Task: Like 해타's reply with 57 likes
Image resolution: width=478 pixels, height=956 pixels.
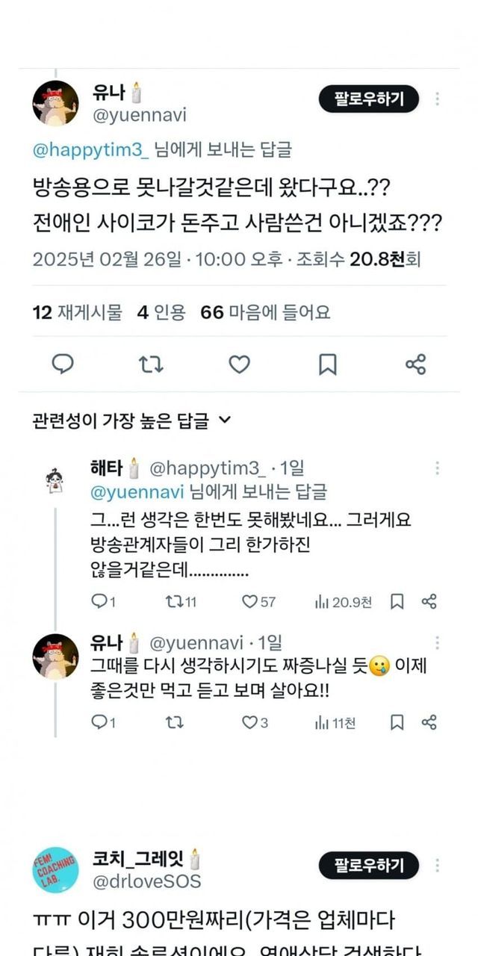Action: 258,601
